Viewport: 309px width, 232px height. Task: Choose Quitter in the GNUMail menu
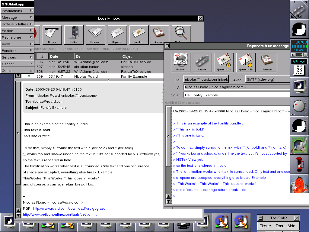tap(17, 71)
